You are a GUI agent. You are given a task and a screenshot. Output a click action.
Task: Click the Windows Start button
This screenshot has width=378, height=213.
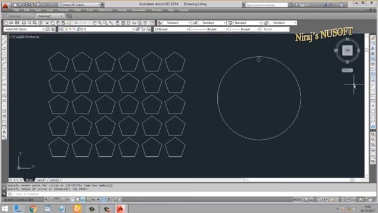[x=5, y=208]
